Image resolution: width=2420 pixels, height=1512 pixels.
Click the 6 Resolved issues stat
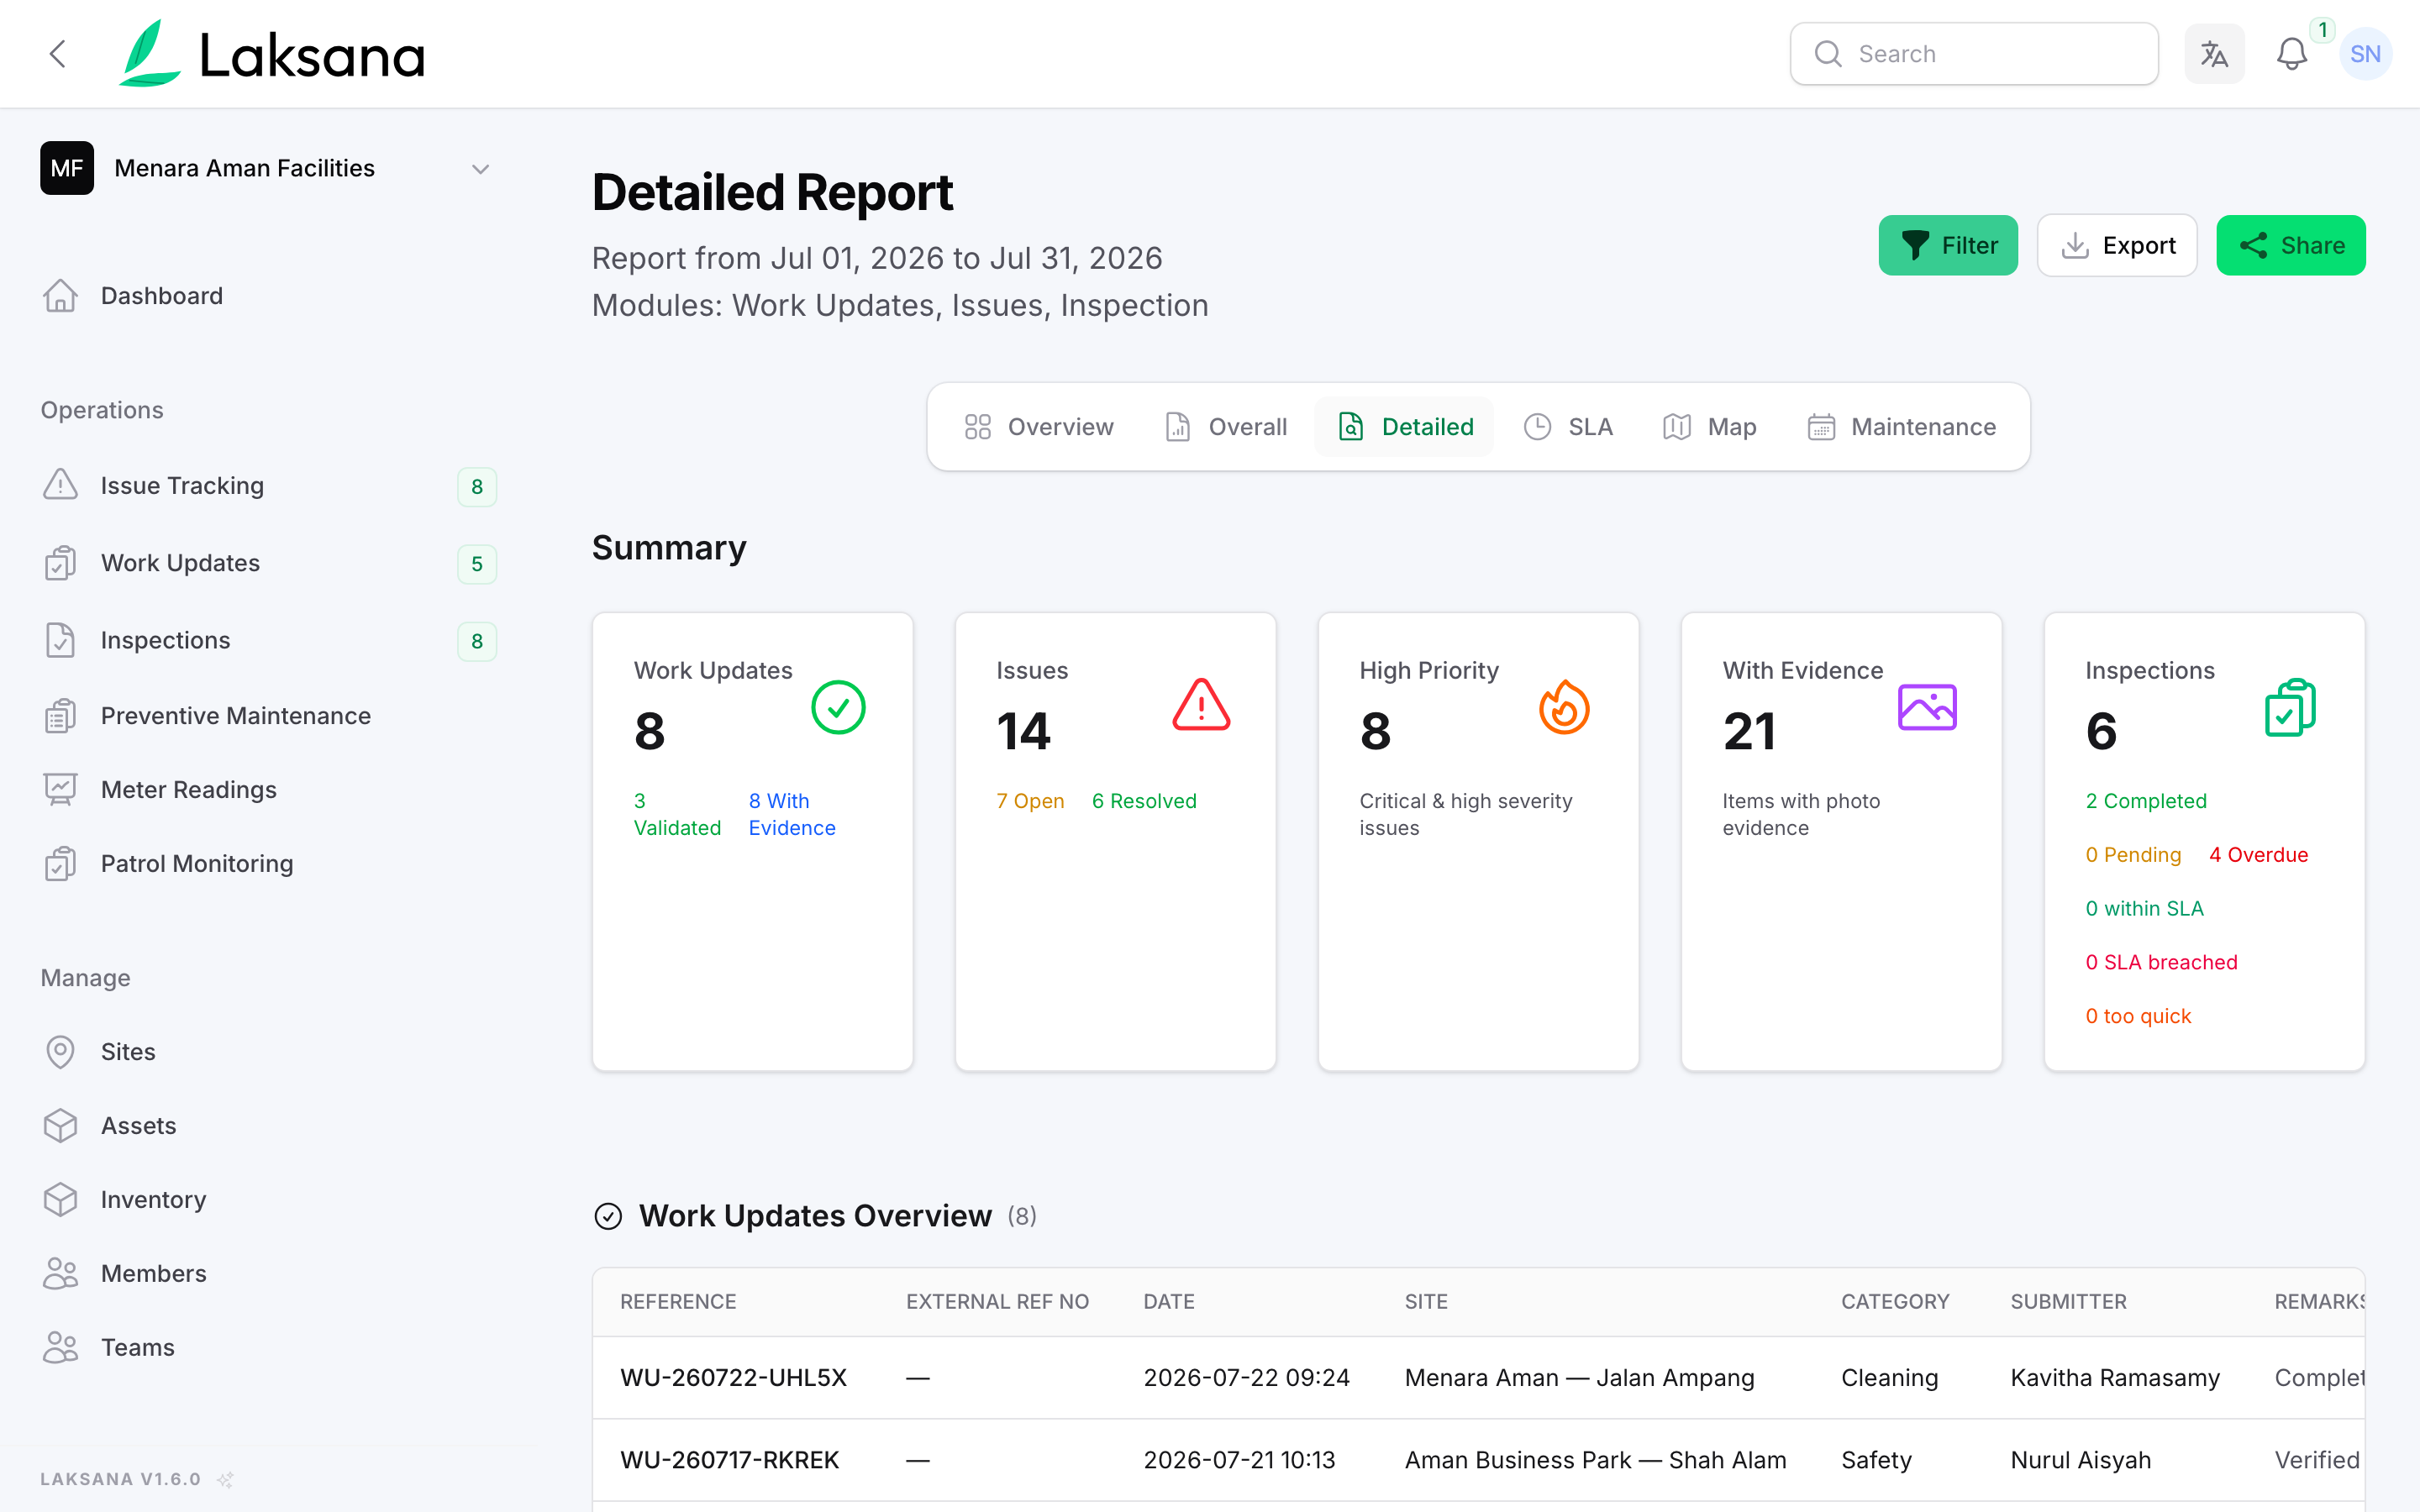coord(1144,801)
